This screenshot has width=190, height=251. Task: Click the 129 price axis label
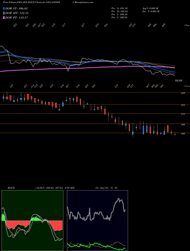183,93
